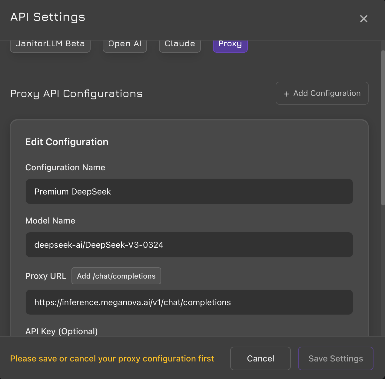Click the Save Settings button
The width and height of the screenshot is (385, 379).
tap(336, 358)
